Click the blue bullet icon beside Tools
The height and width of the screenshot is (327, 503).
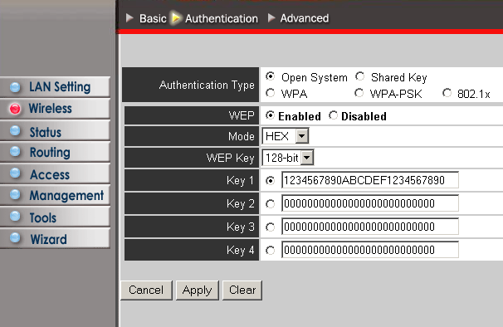[x=15, y=217]
